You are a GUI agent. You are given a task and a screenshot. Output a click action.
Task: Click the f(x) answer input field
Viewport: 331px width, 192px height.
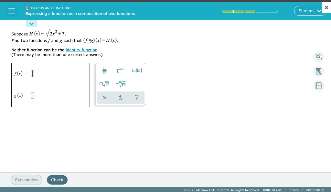click(32, 73)
